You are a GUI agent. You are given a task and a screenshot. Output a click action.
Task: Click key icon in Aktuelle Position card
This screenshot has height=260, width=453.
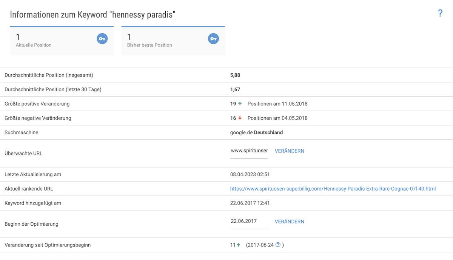click(102, 38)
